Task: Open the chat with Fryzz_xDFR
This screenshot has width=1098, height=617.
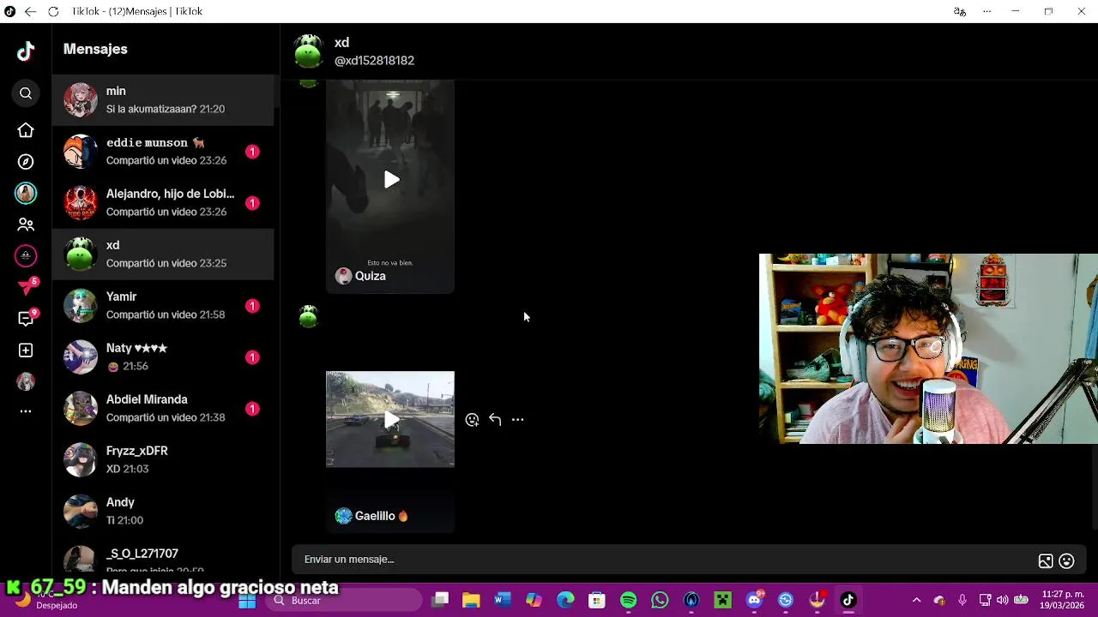Action: [163, 460]
